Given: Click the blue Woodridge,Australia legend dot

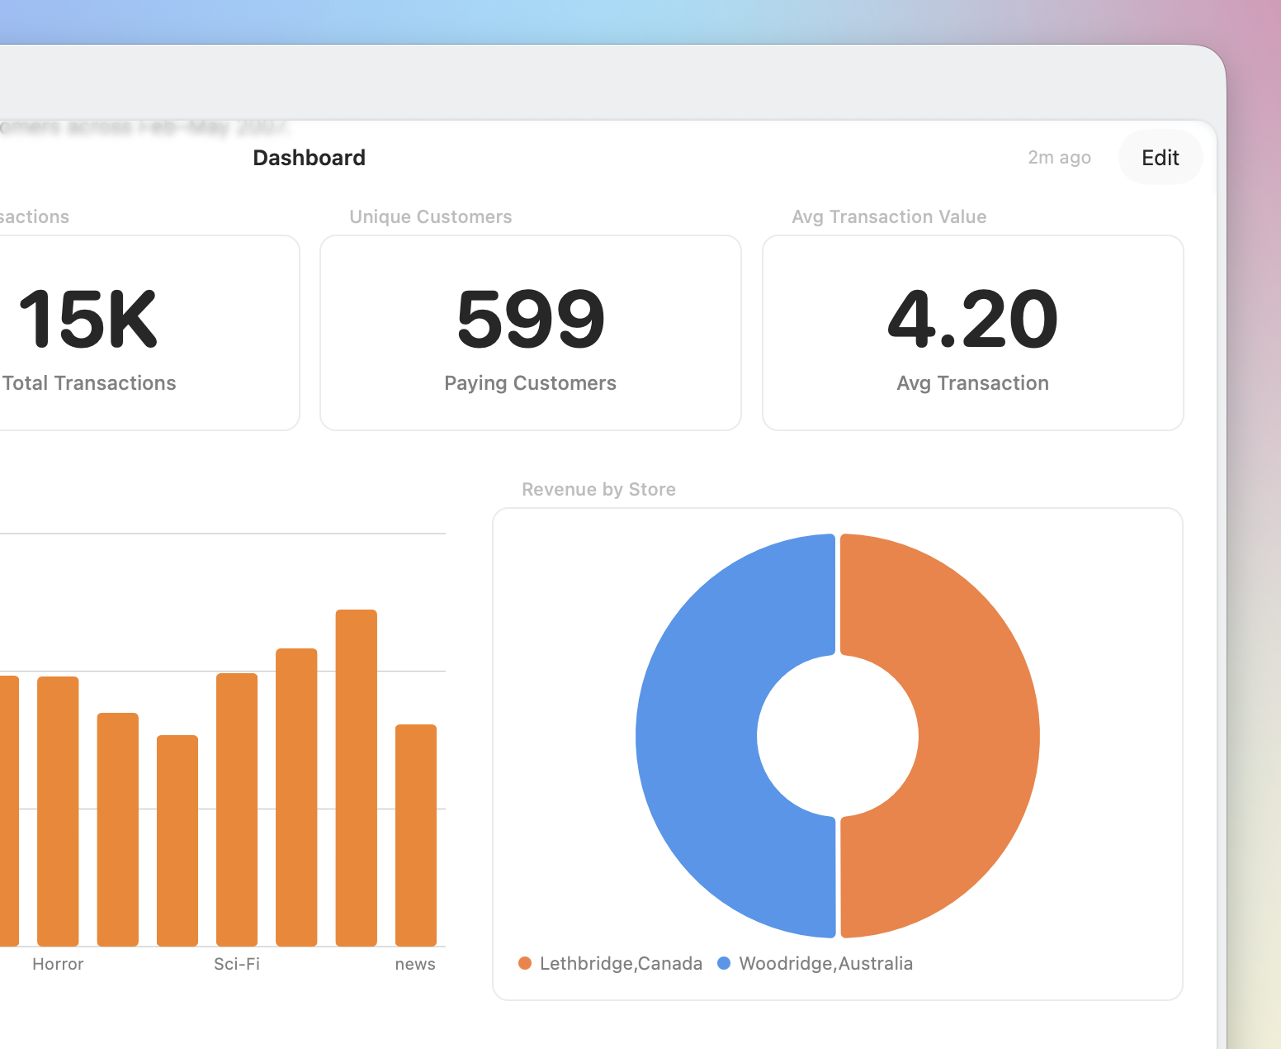Looking at the screenshot, I should coord(723,963).
